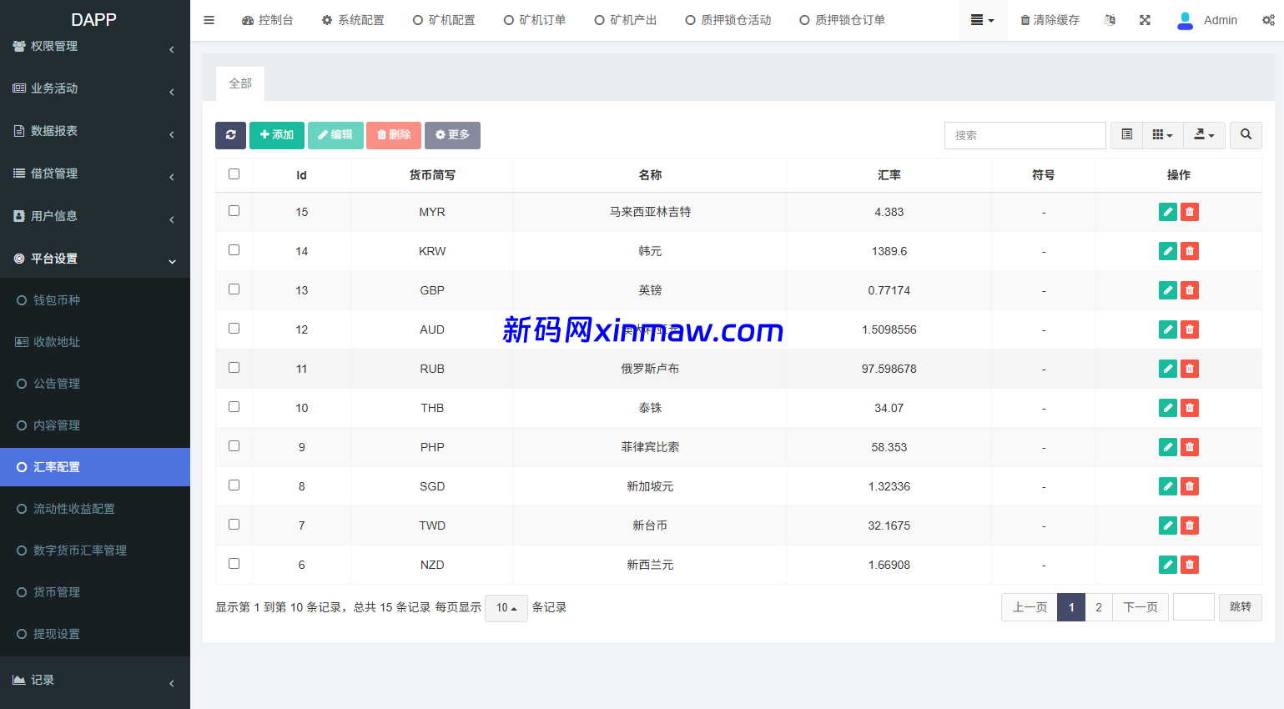Open the page size 10 dropdown
Viewport: 1284px width, 709px height.
(x=506, y=608)
